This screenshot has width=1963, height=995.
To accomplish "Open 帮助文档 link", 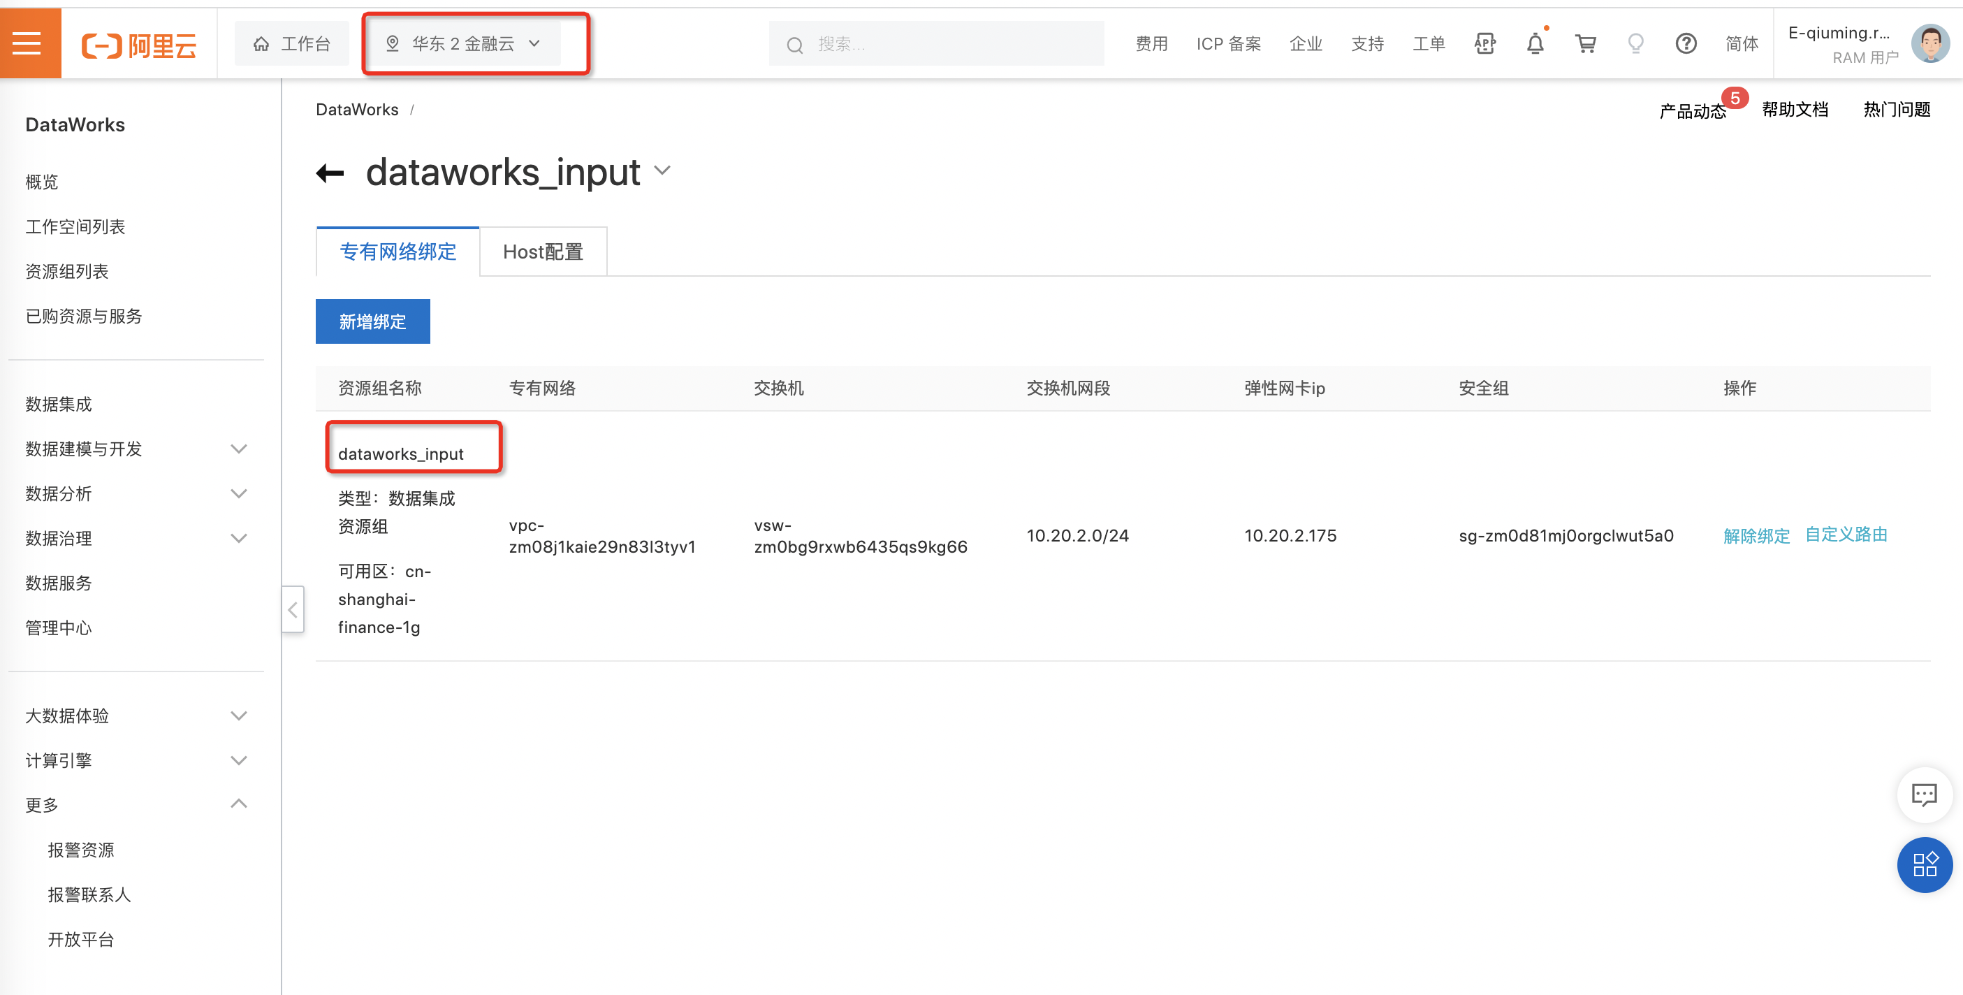I will [1795, 110].
